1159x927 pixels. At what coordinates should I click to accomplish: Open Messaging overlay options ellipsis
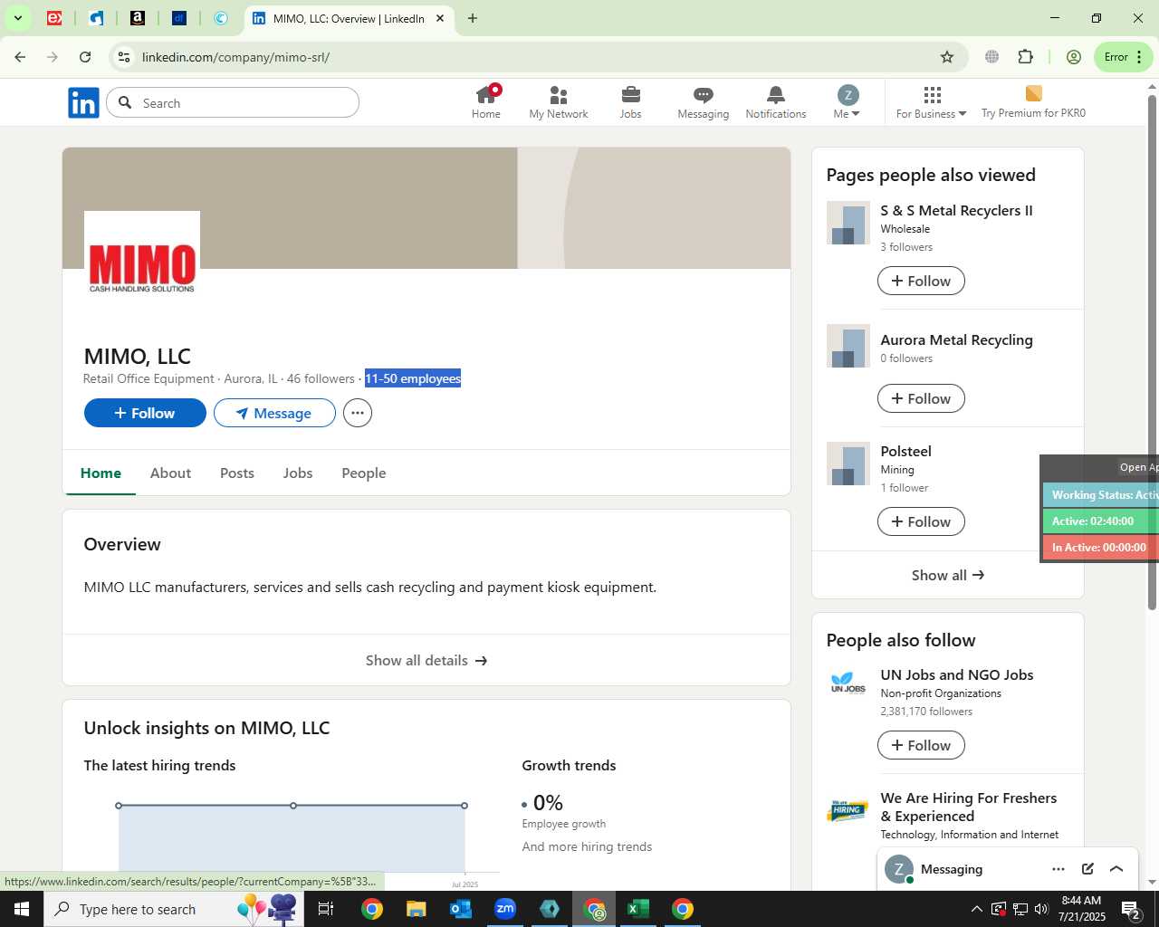coord(1058,869)
